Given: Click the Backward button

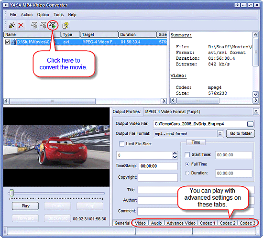Looking at the screenshot, I should point(57,218).
